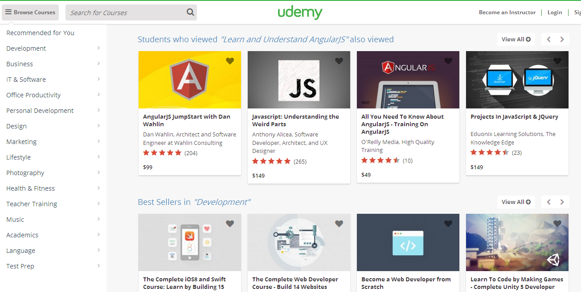
Task: Expand the Office Productivity category arrow
Action: pyautogui.click(x=98, y=95)
